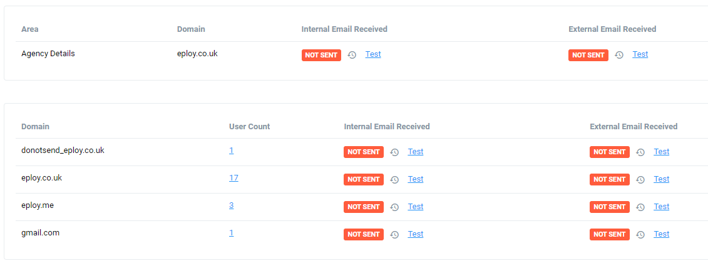Viewport: 708px width, 266px height.
Task: Open user count 3 for eploy.me
Action: 231,205
